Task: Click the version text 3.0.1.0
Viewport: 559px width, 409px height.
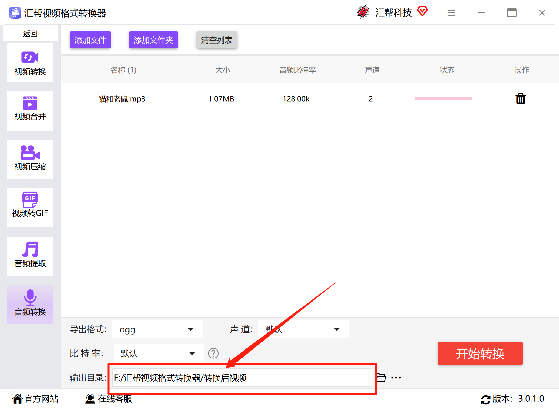Action: tap(531, 399)
